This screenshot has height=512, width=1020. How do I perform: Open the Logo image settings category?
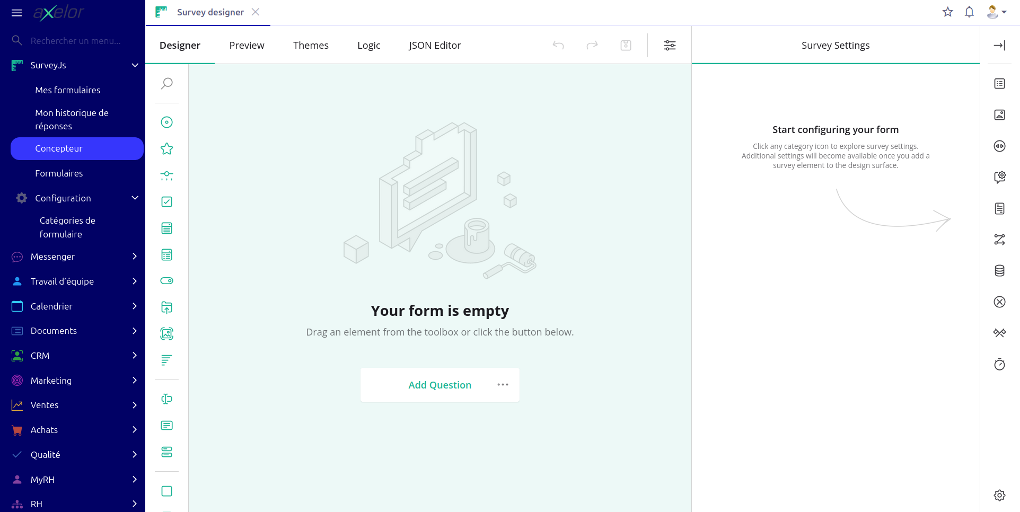(x=999, y=114)
